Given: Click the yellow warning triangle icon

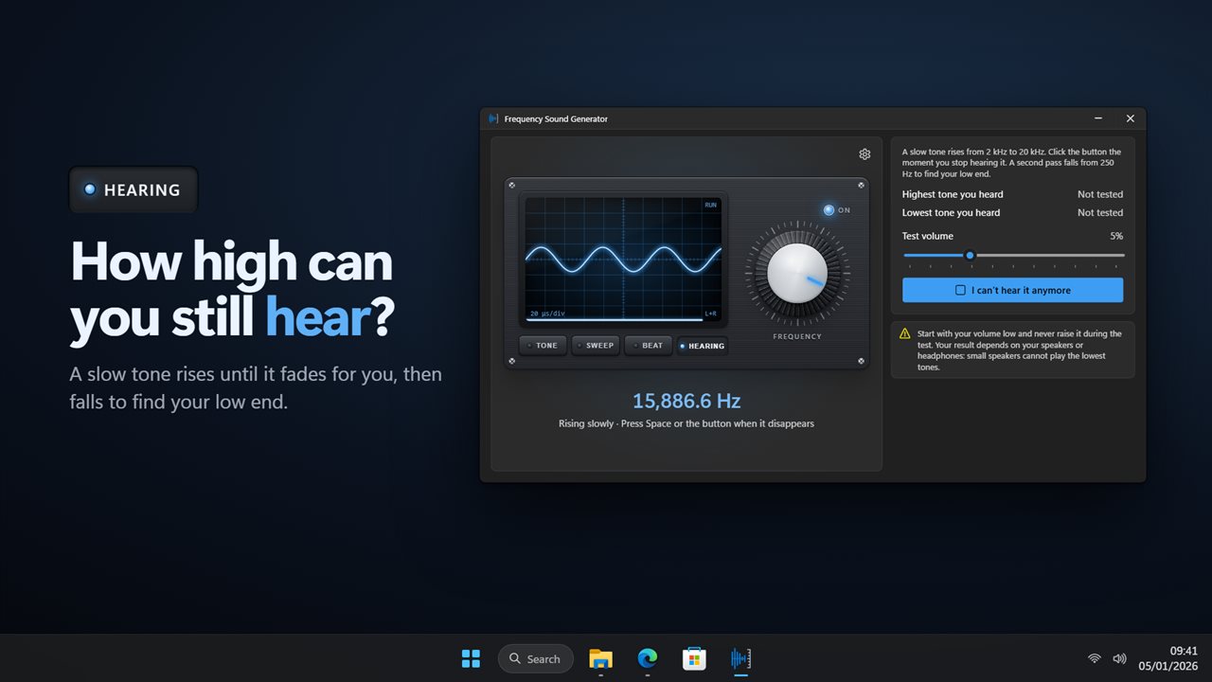Looking at the screenshot, I should tap(905, 333).
